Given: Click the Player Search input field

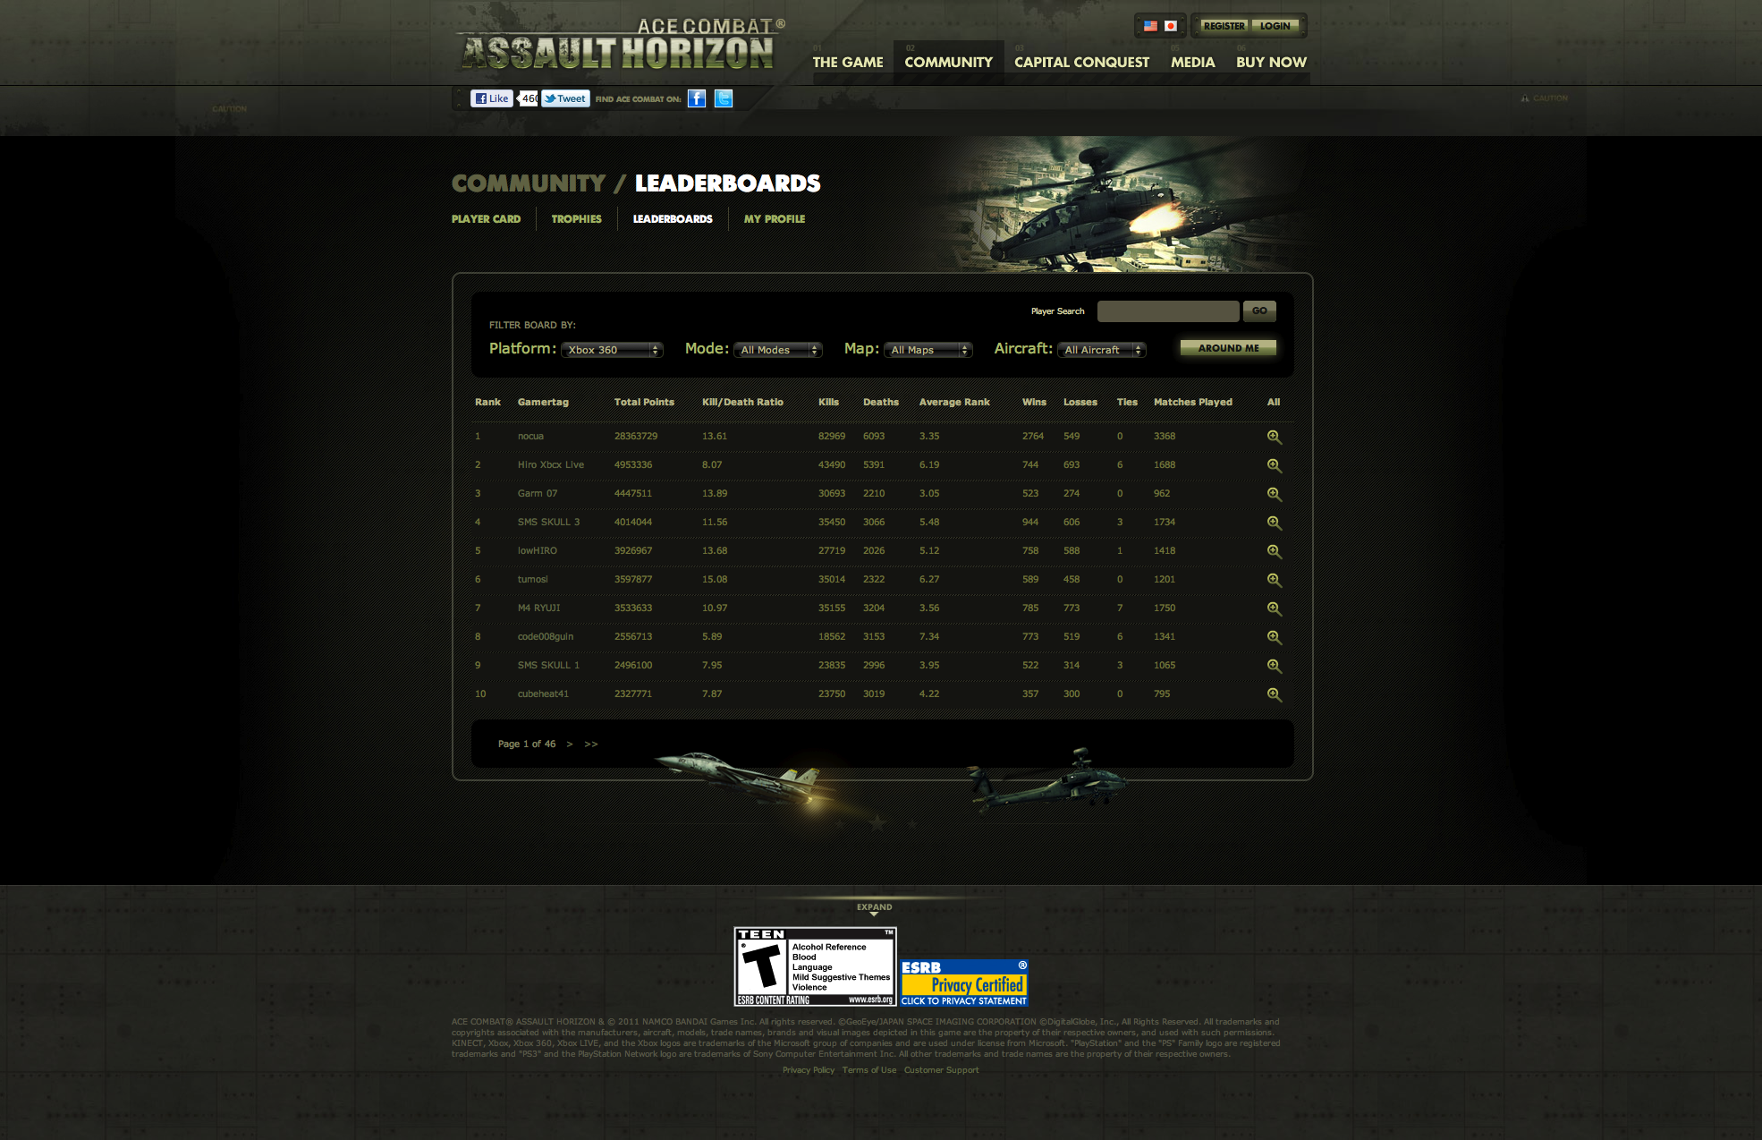Looking at the screenshot, I should coord(1167,311).
